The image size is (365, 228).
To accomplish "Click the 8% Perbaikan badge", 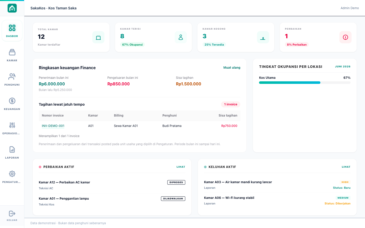I will coord(297,45).
